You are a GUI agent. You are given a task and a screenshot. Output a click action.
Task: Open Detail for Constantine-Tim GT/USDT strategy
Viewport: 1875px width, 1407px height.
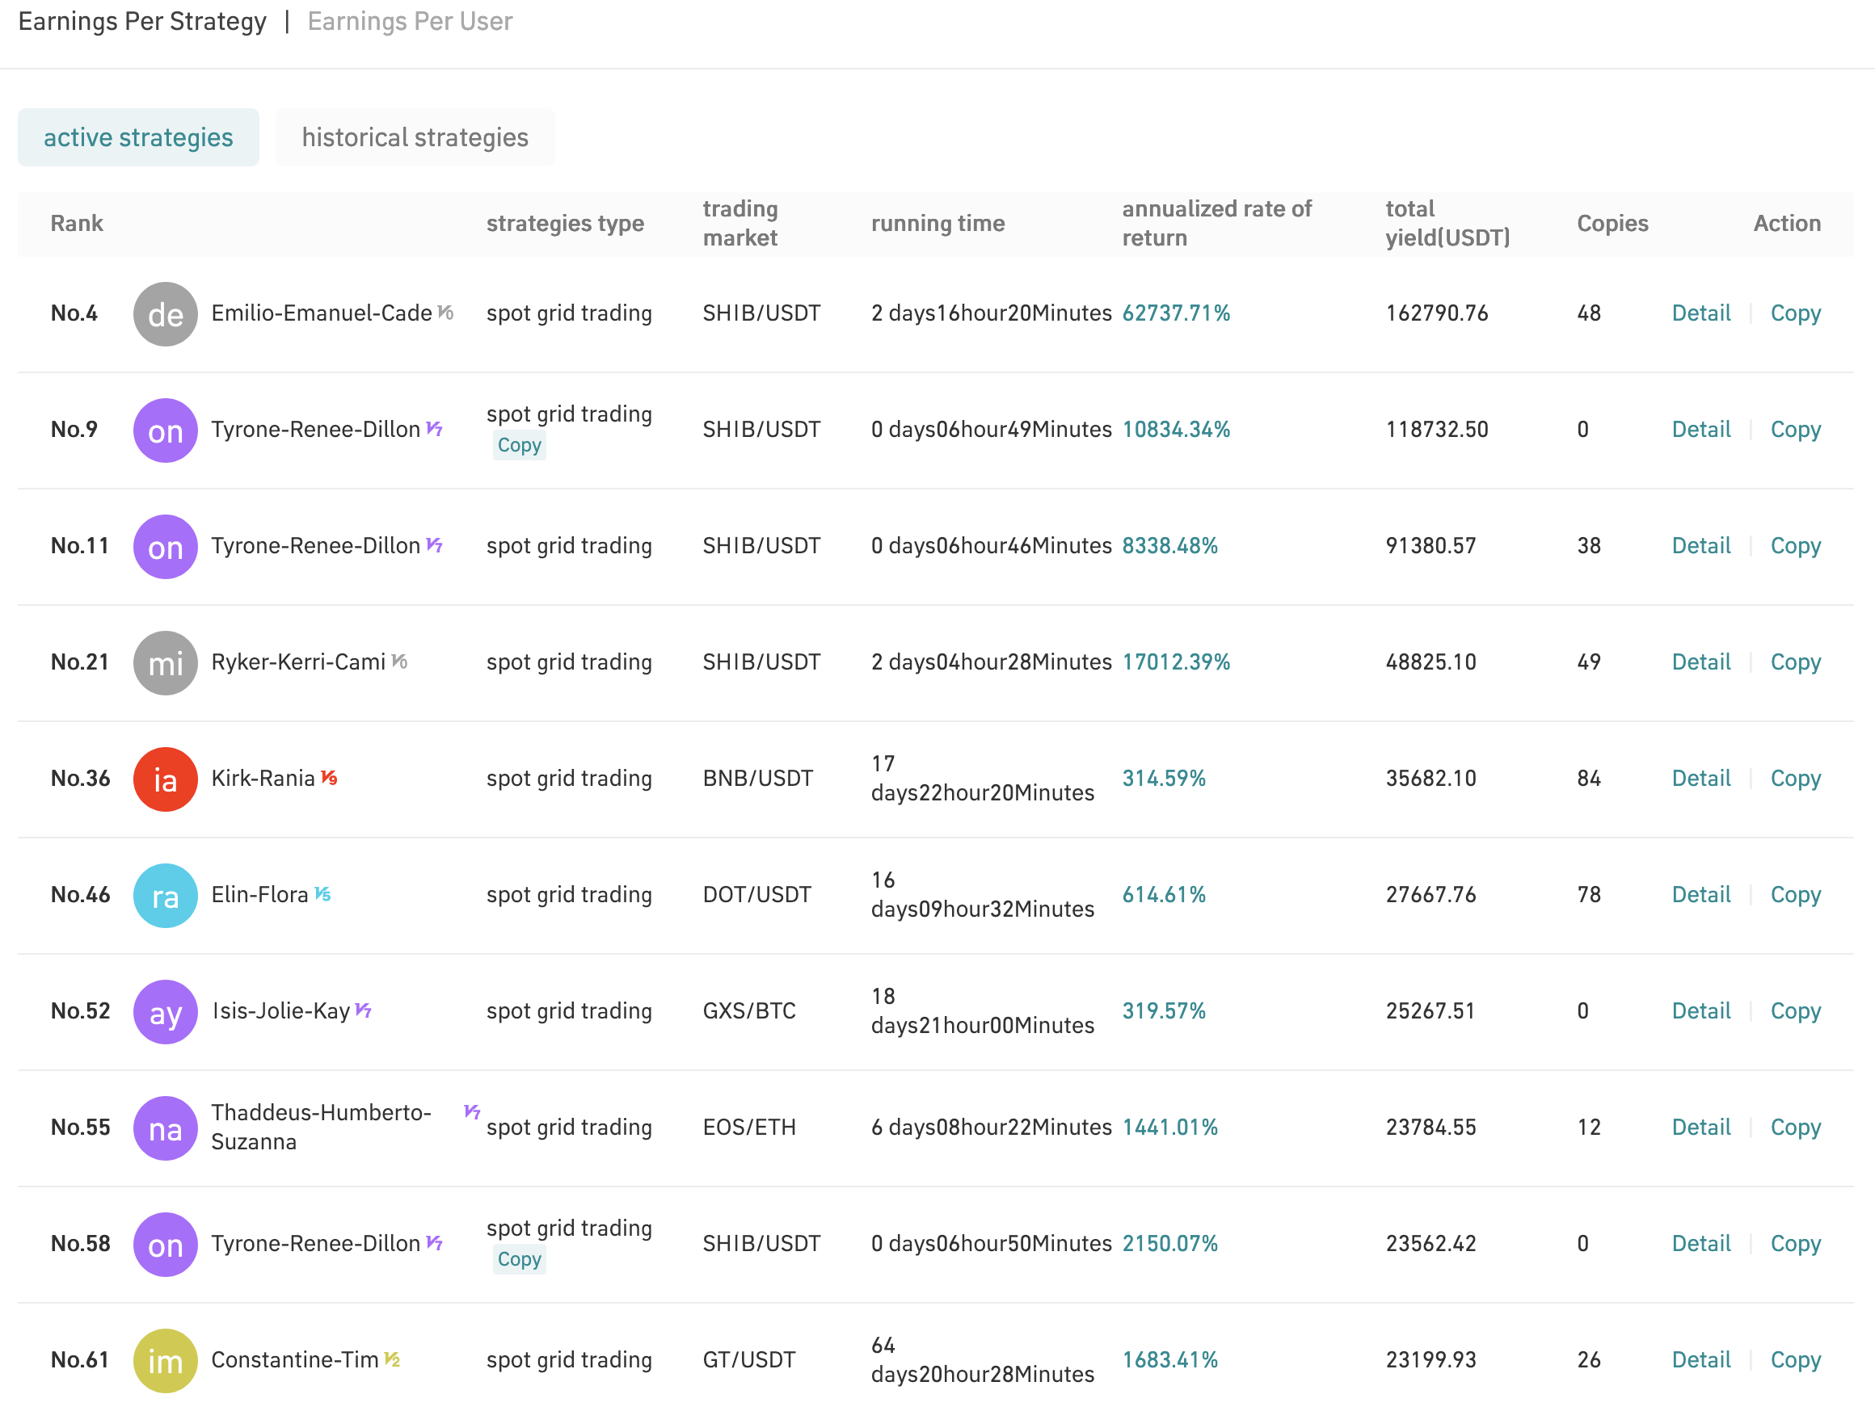1700,1359
